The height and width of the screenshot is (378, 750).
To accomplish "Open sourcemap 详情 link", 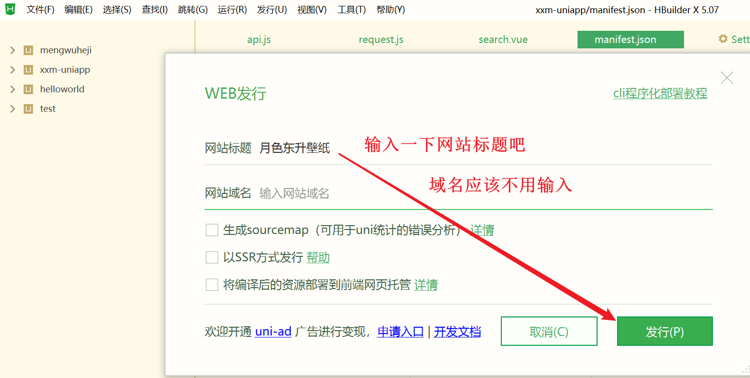I will pos(482,230).
